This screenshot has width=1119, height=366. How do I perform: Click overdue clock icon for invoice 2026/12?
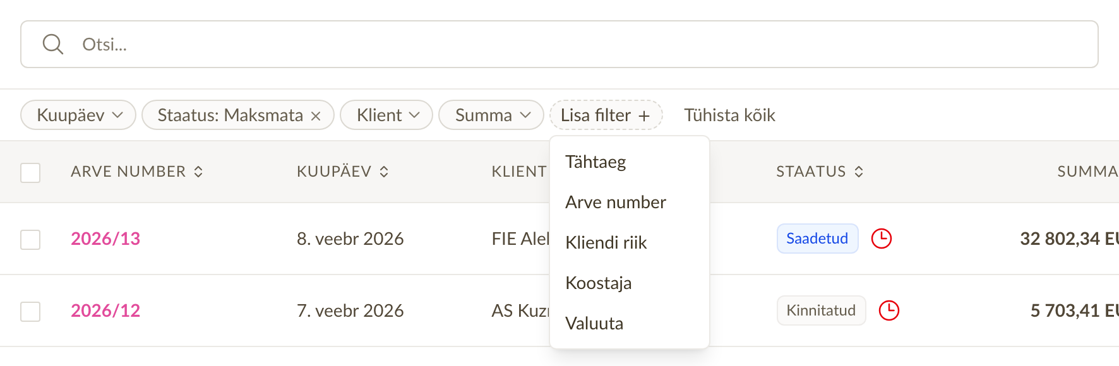coord(889,310)
